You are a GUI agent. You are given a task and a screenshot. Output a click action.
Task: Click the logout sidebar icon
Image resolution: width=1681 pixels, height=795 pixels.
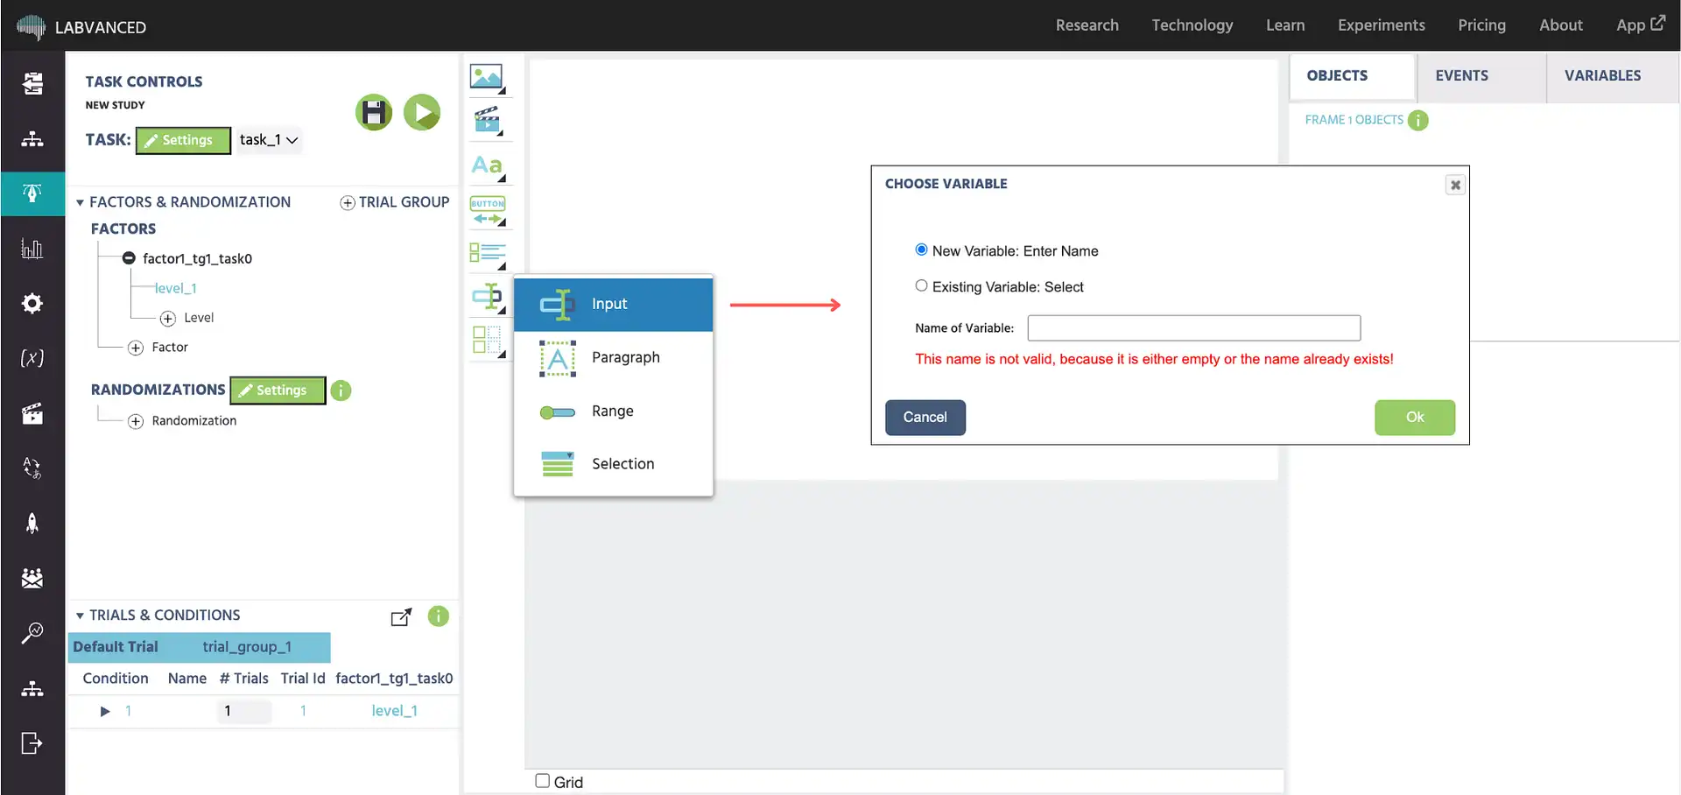[x=32, y=743]
